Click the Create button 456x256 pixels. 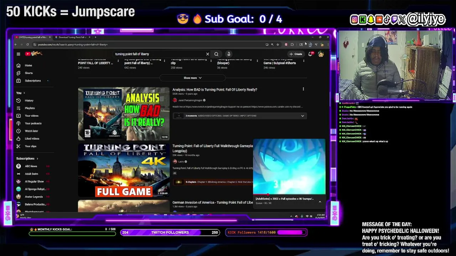pyautogui.click(x=296, y=54)
